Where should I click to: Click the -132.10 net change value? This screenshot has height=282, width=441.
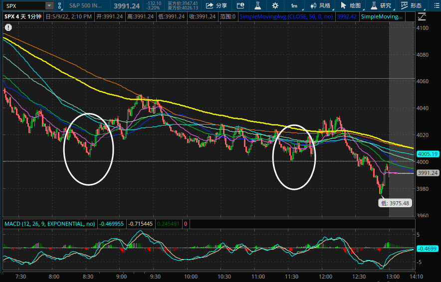(154, 3)
